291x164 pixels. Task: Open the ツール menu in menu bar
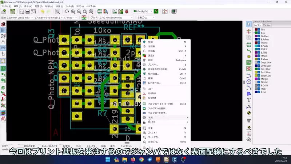[x=69, y=7]
